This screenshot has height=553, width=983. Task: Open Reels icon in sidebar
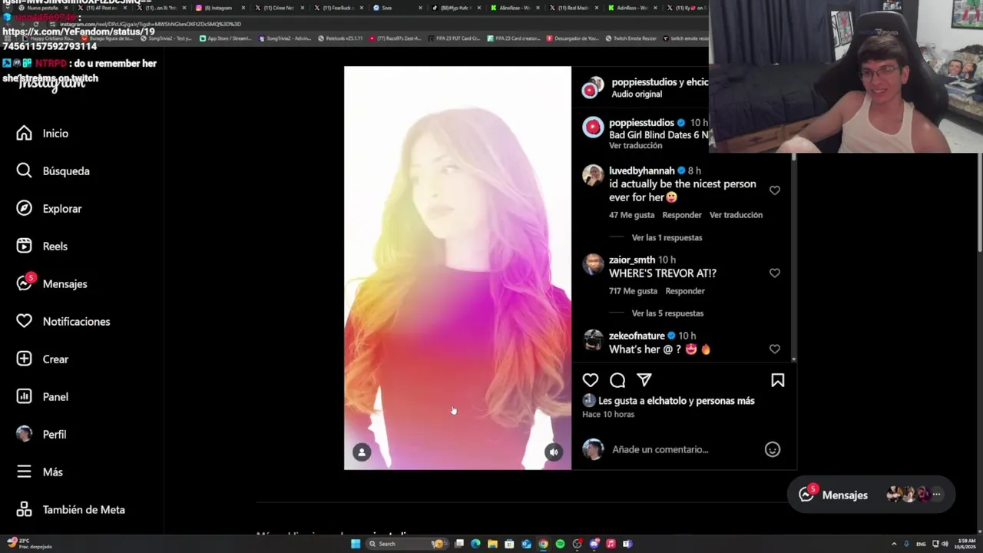[25, 246]
